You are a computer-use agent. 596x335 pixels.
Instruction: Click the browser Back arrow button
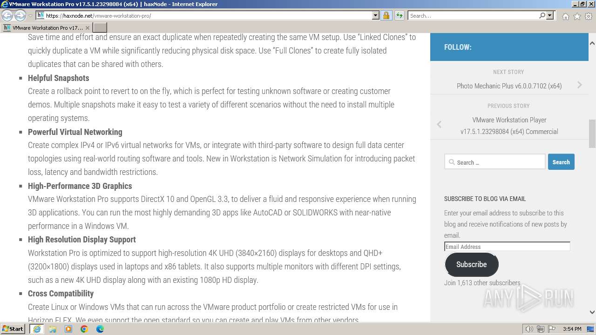(x=7, y=15)
